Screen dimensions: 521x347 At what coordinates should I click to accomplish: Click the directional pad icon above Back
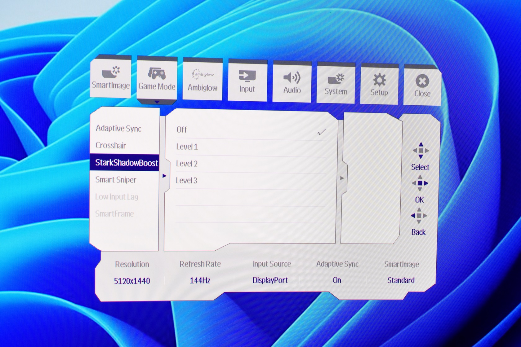pyautogui.click(x=419, y=216)
